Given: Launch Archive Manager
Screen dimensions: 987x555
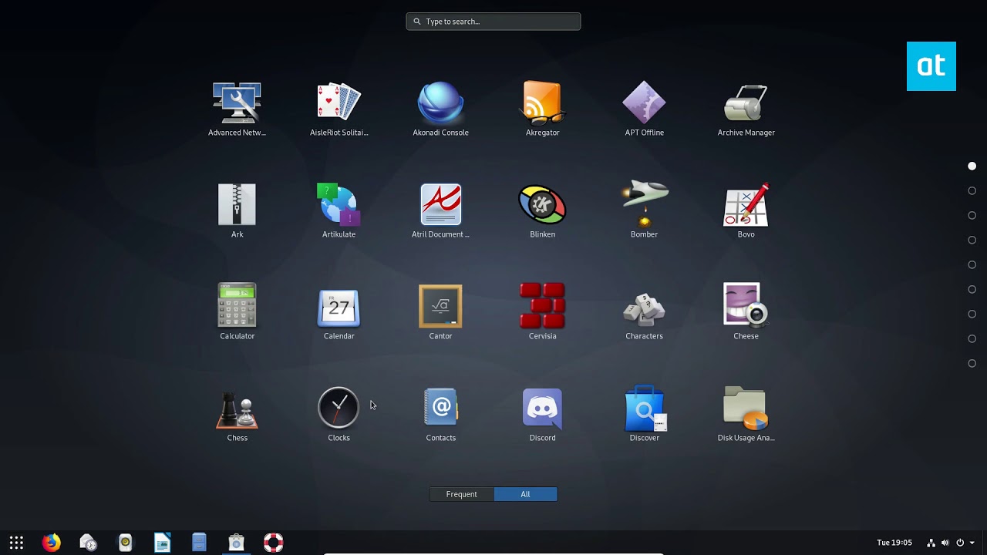Looking at the screenshot, I should [746, 103].
